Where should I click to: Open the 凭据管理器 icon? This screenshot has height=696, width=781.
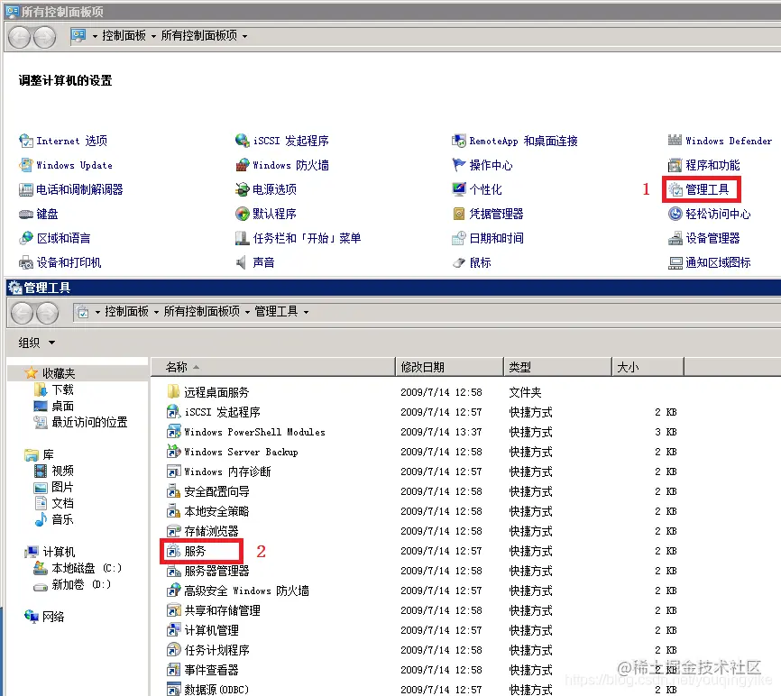[459, 214]
